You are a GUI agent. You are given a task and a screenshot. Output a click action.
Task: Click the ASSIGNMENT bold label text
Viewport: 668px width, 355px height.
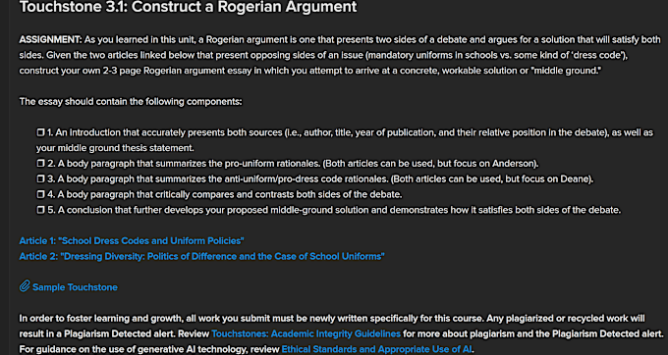(x=50, y=40)
